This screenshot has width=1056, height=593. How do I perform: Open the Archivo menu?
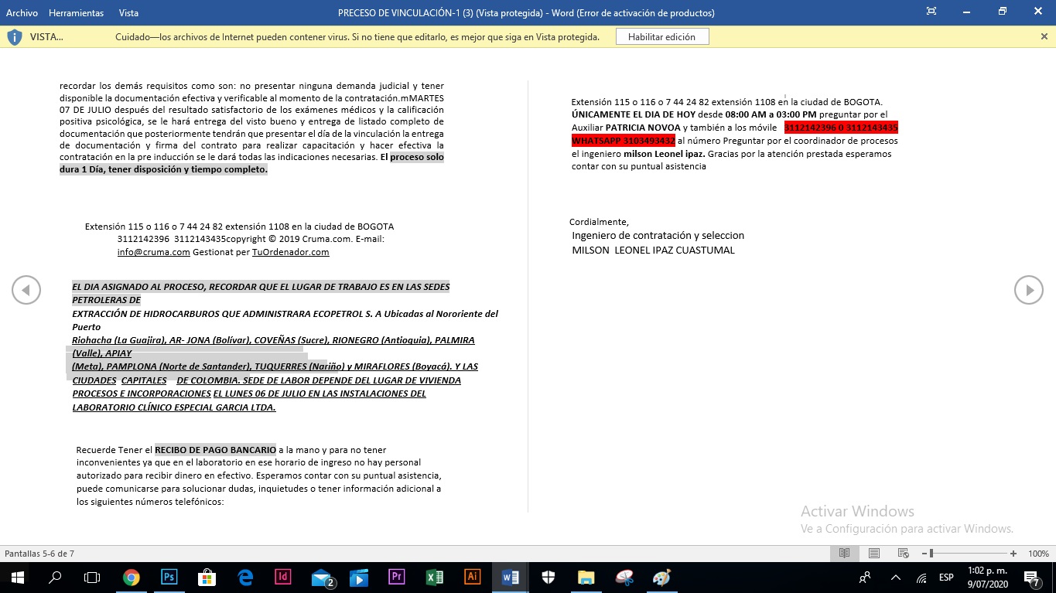click(22, 13)
